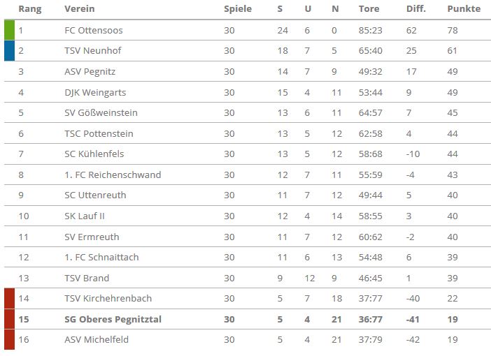The image size is (491, 356).
Task: Click the bold SG Oberes Pegnitztal entry
Action: 113,319
